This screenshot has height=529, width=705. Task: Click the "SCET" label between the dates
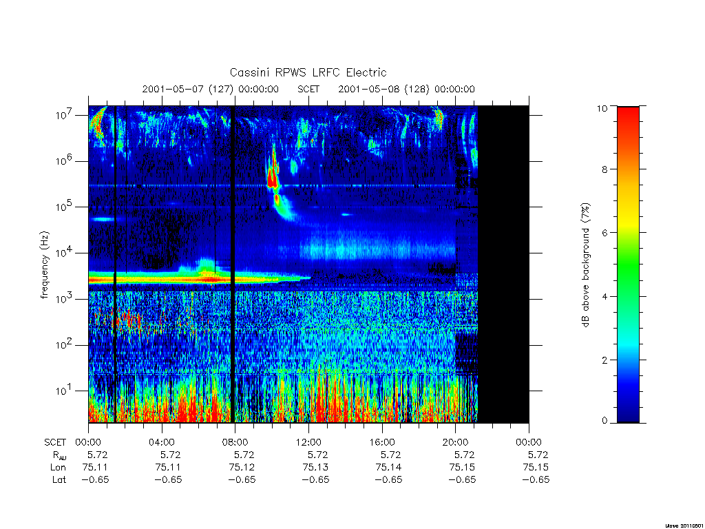point(308,89)
